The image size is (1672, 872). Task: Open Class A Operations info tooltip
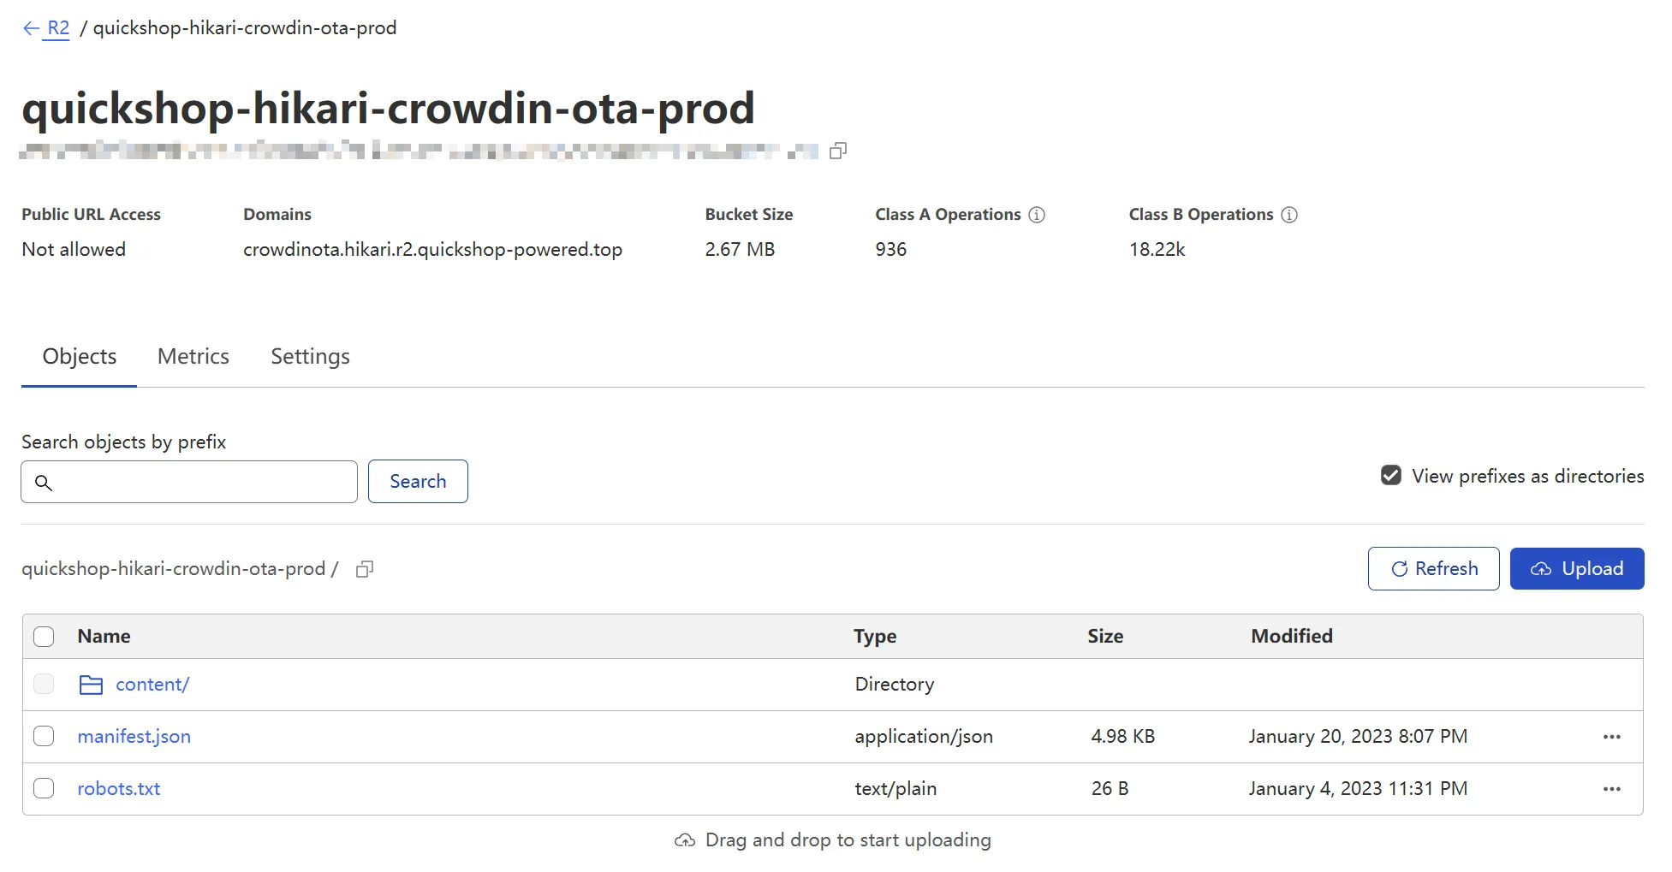tap(1037, 215)
